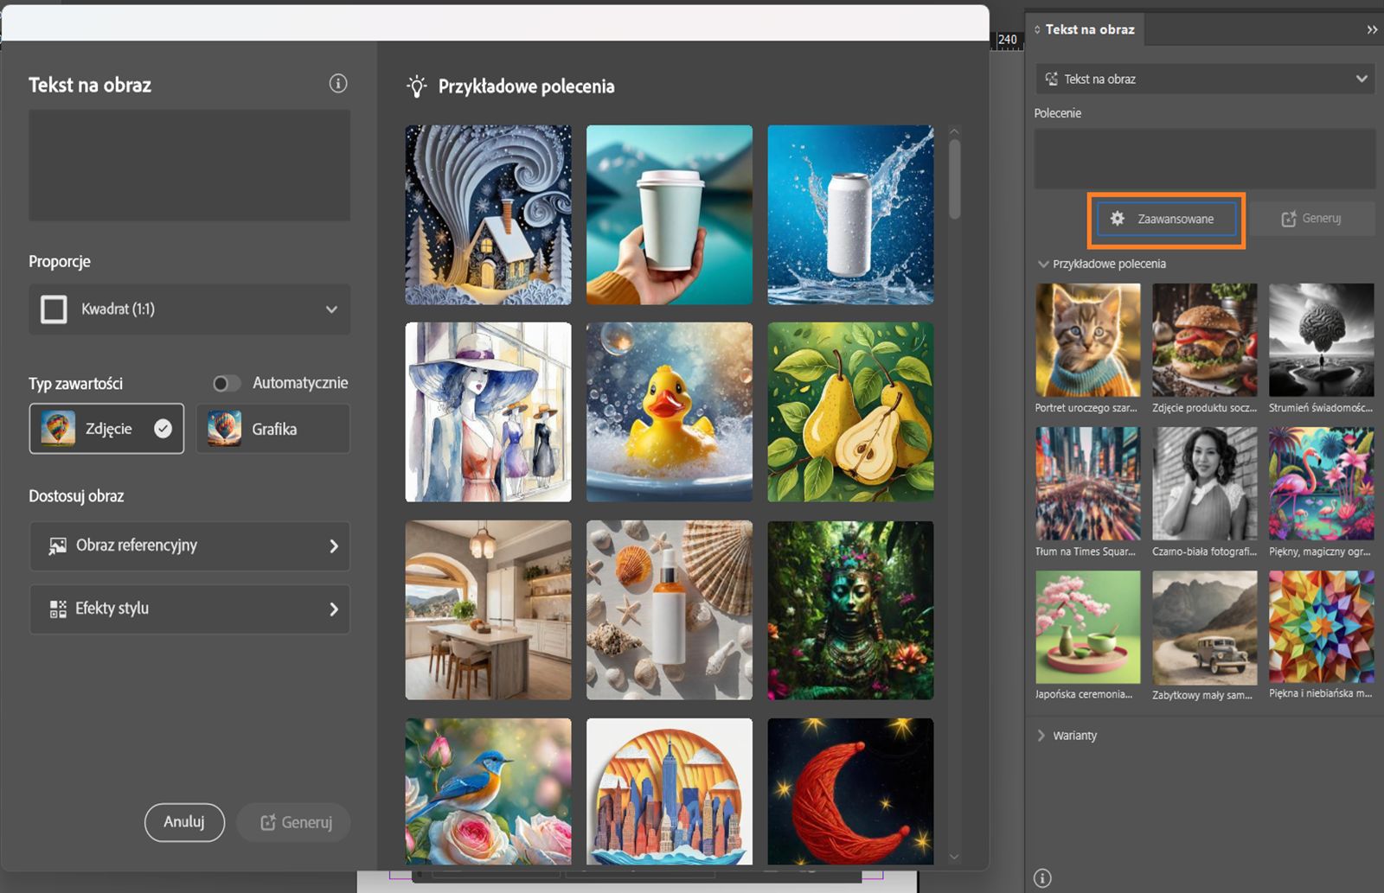Select the Zdjęcie content type
Screen dimensions: 1384x893
click(106, 429)
